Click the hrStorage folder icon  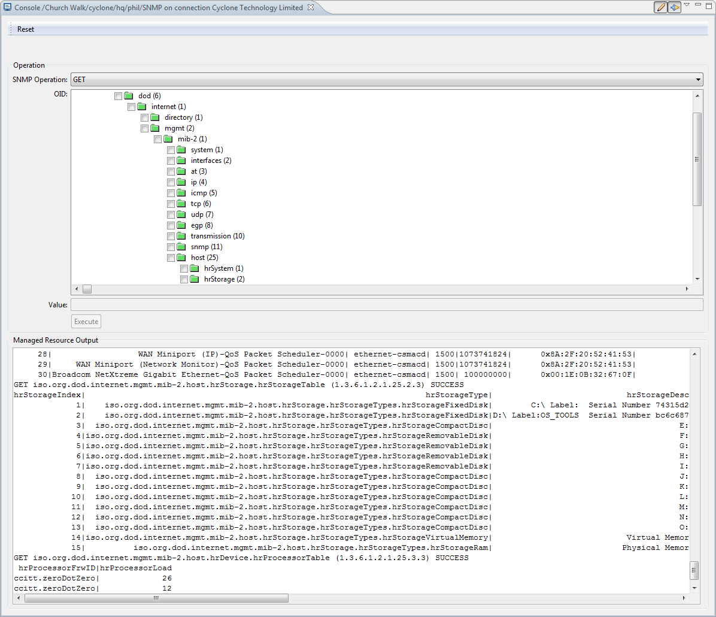coord(195,279)
